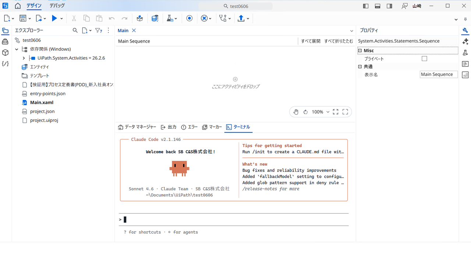Open the エラー panel tab
The image size is (471, 265).
[189, 127]
